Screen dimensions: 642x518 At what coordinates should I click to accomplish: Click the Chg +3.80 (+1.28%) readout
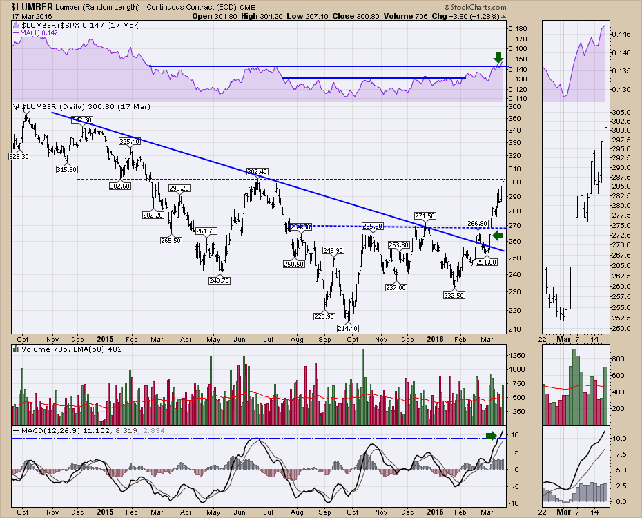click(x=465, y=17)
